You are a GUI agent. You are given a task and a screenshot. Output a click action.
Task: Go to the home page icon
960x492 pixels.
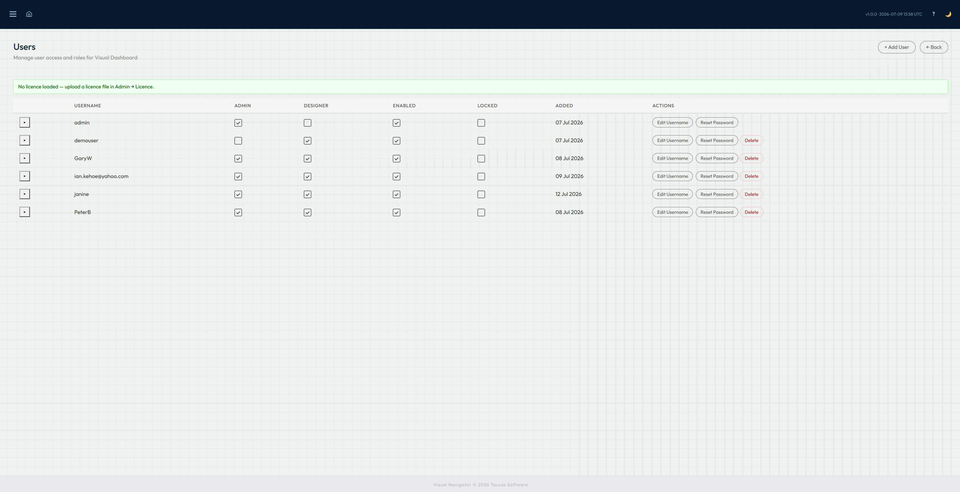tap(29, 14)
